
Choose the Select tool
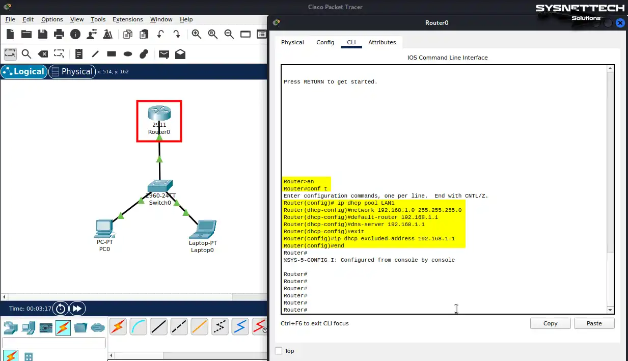10,53
